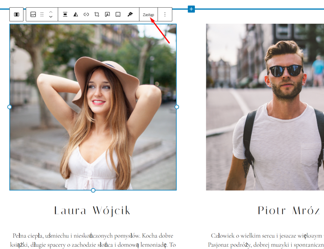Open the image alignment options

tap(65, 15)
